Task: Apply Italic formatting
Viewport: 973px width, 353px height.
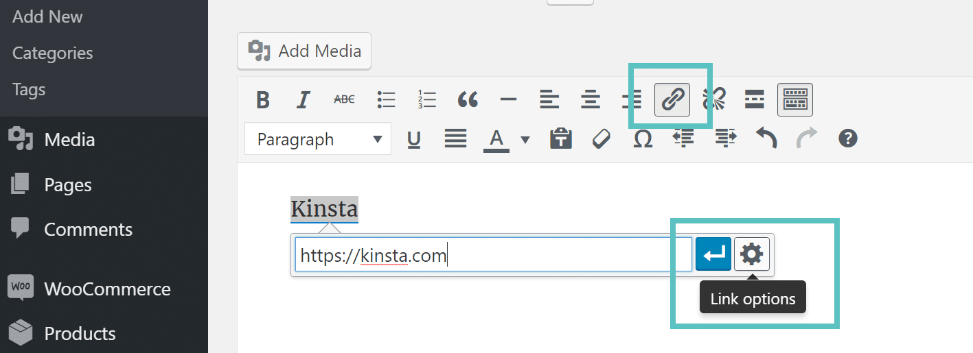Action: coord(304,100)
